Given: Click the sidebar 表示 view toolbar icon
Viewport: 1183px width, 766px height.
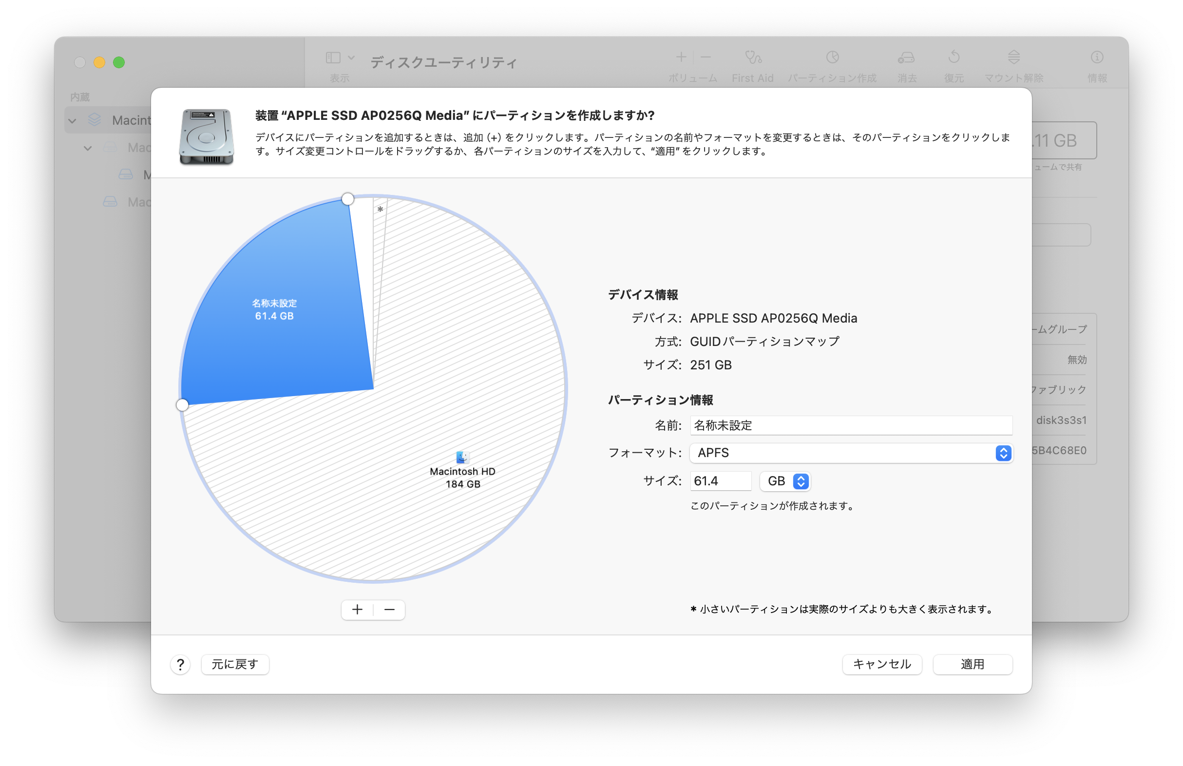Looking at the screenshot, I should 333,57.
